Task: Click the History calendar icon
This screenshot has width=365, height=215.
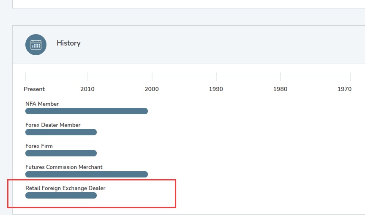Action: click(x=36, y=45)
